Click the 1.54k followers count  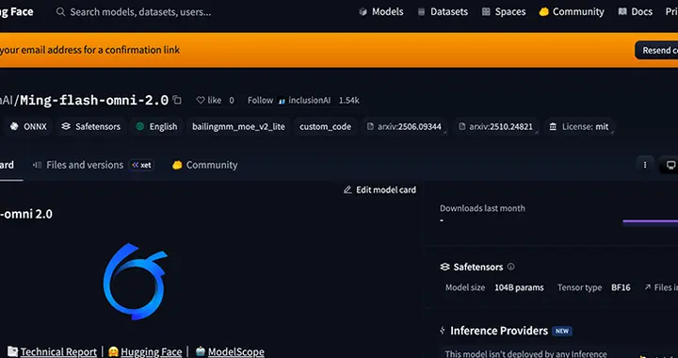[349, 100]
